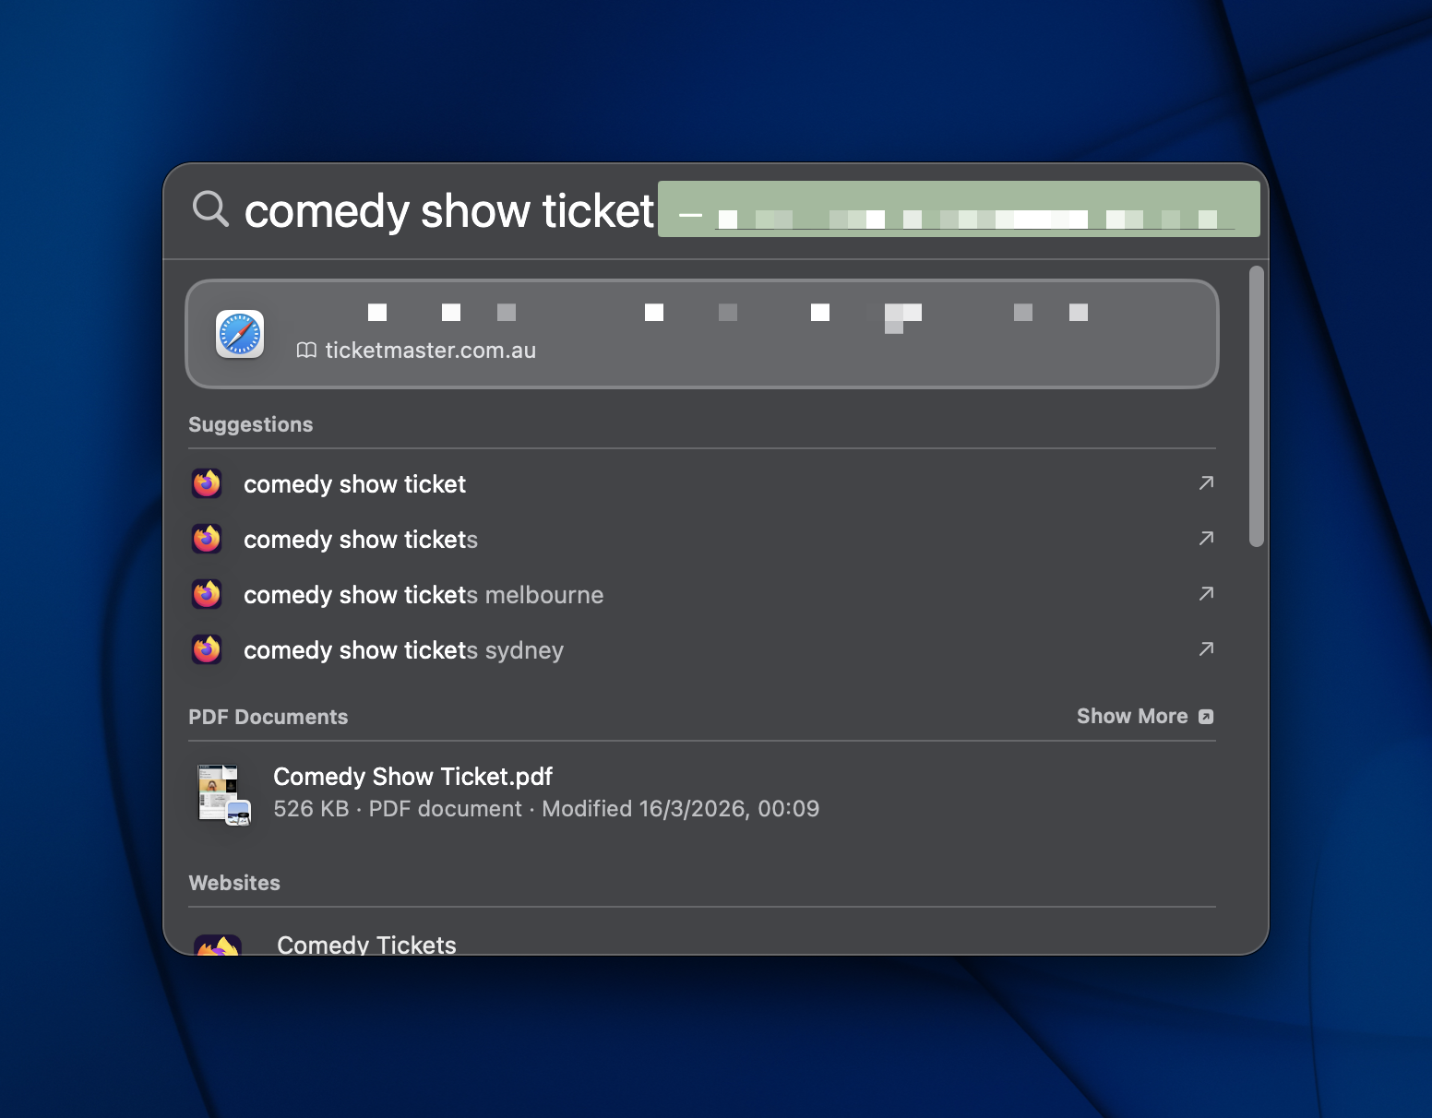
Task: Open Comedy Show Ticket.pdf
Action: [x=412, y=777]
